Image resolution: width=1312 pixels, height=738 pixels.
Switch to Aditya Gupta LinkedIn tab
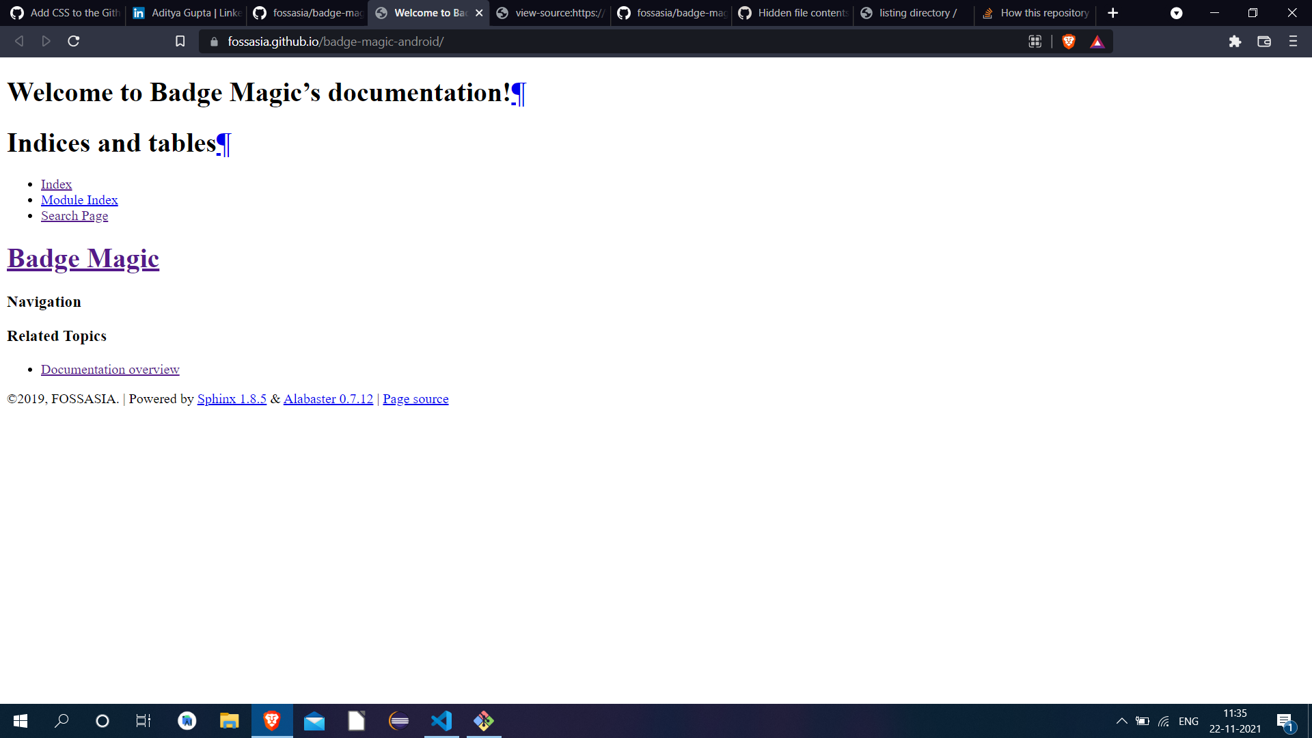[186, 13]
